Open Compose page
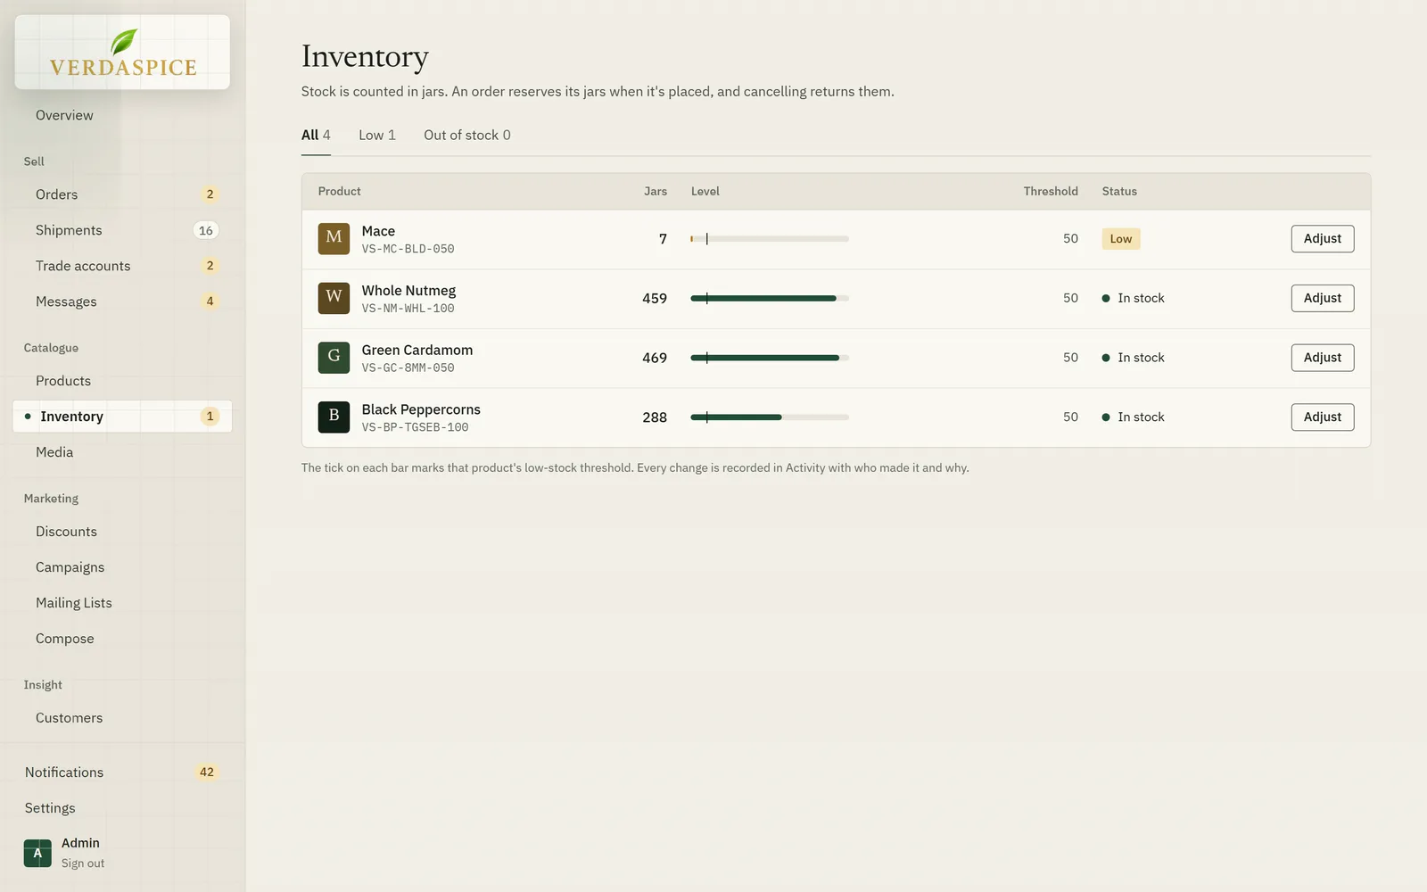1427x892 pixels. (122, 639)
